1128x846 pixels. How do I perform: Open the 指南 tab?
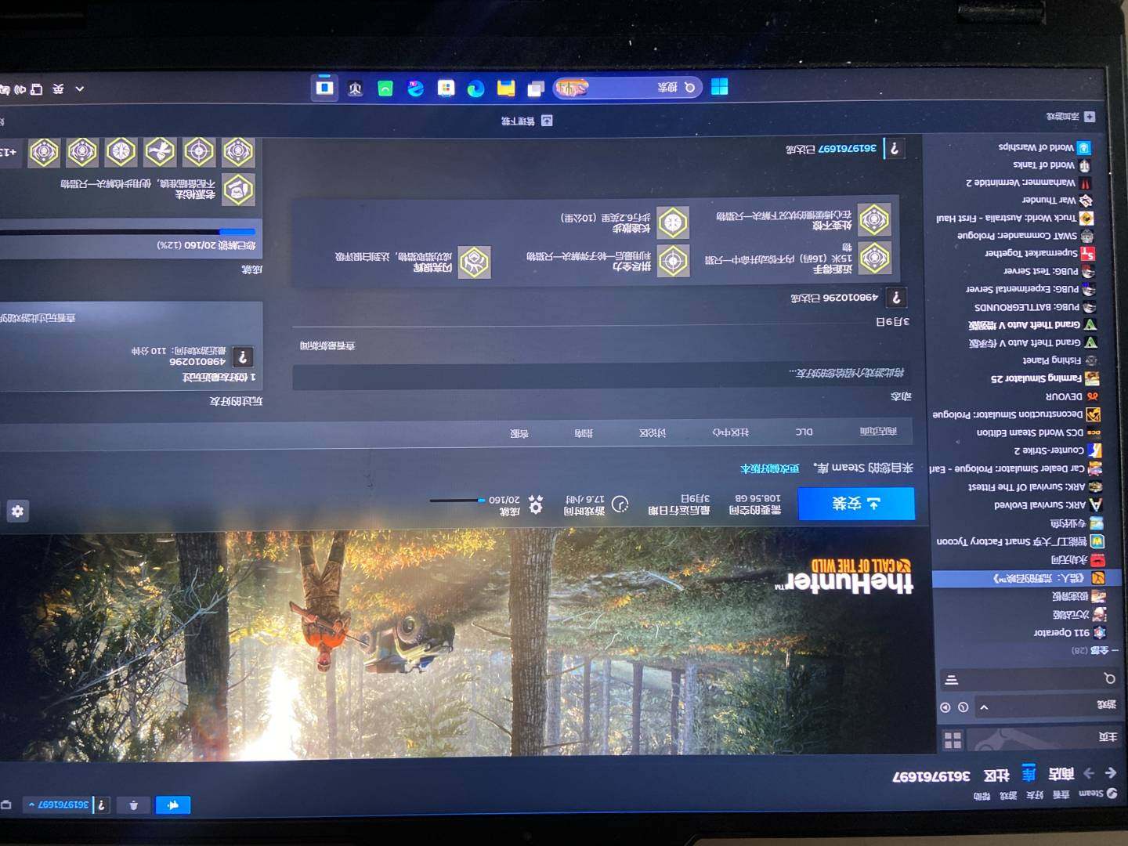583,433
